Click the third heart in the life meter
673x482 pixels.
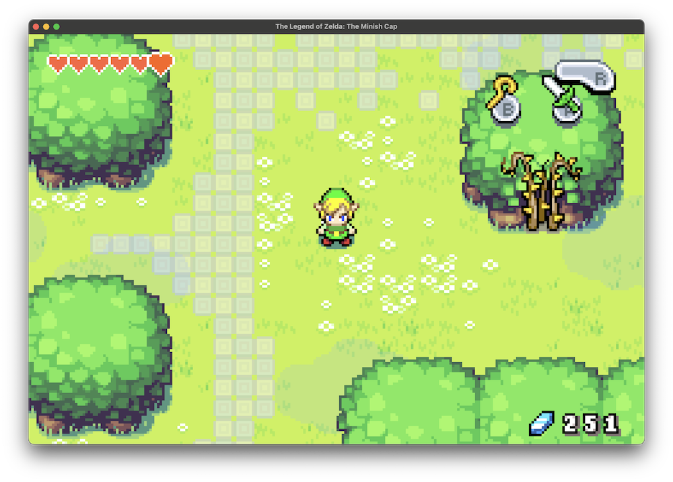click(x=99, y=64)
